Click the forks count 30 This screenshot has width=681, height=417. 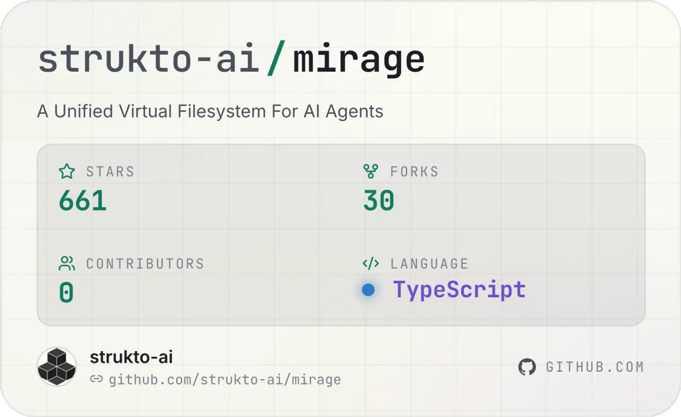pos(379,201)
